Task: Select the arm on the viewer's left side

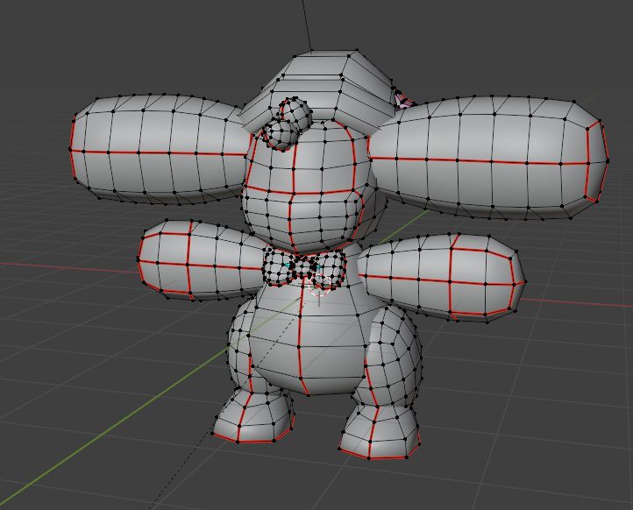Action: [202, 260]
